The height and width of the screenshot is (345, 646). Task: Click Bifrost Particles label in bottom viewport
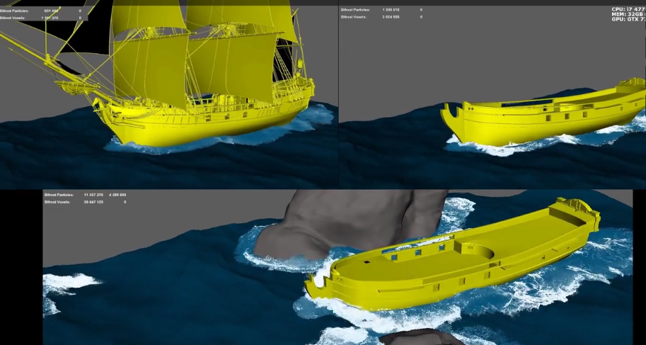click(x=58, y=194)
